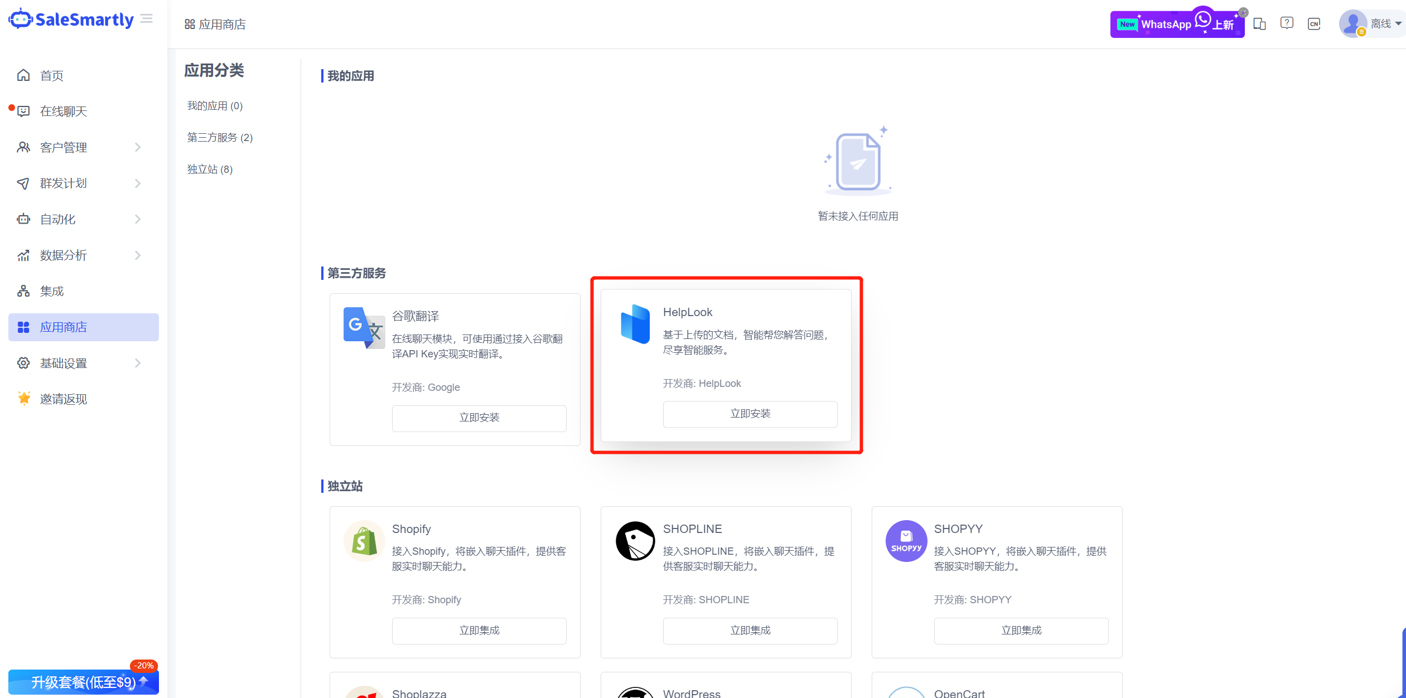Filter by 第三方服务 (2) category
The image size is (1406, 698).
[x=220, y=138]
